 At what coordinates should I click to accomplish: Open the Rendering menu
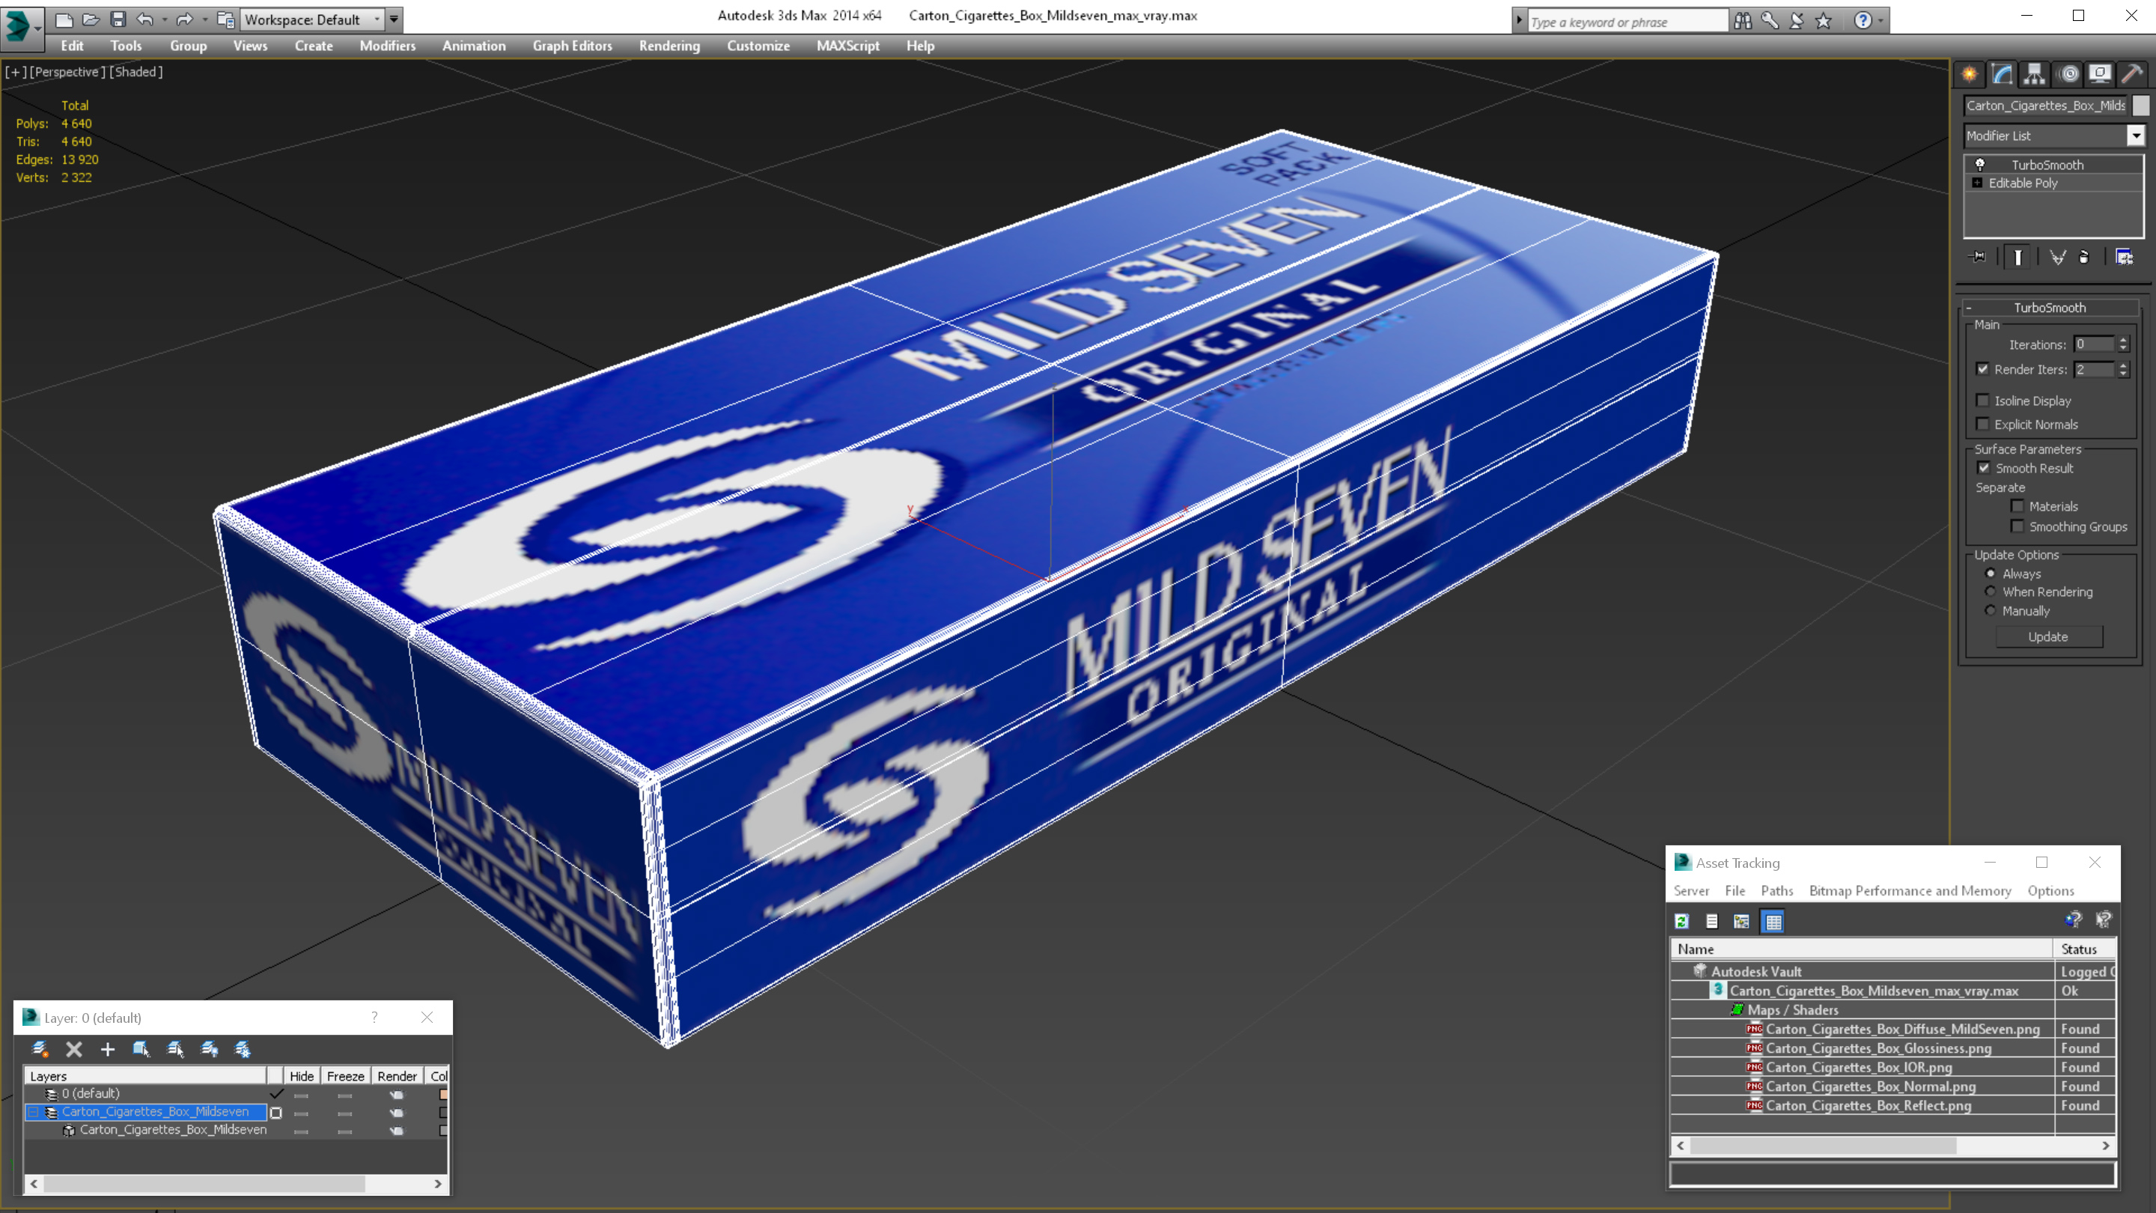click(x=669, y=46)
